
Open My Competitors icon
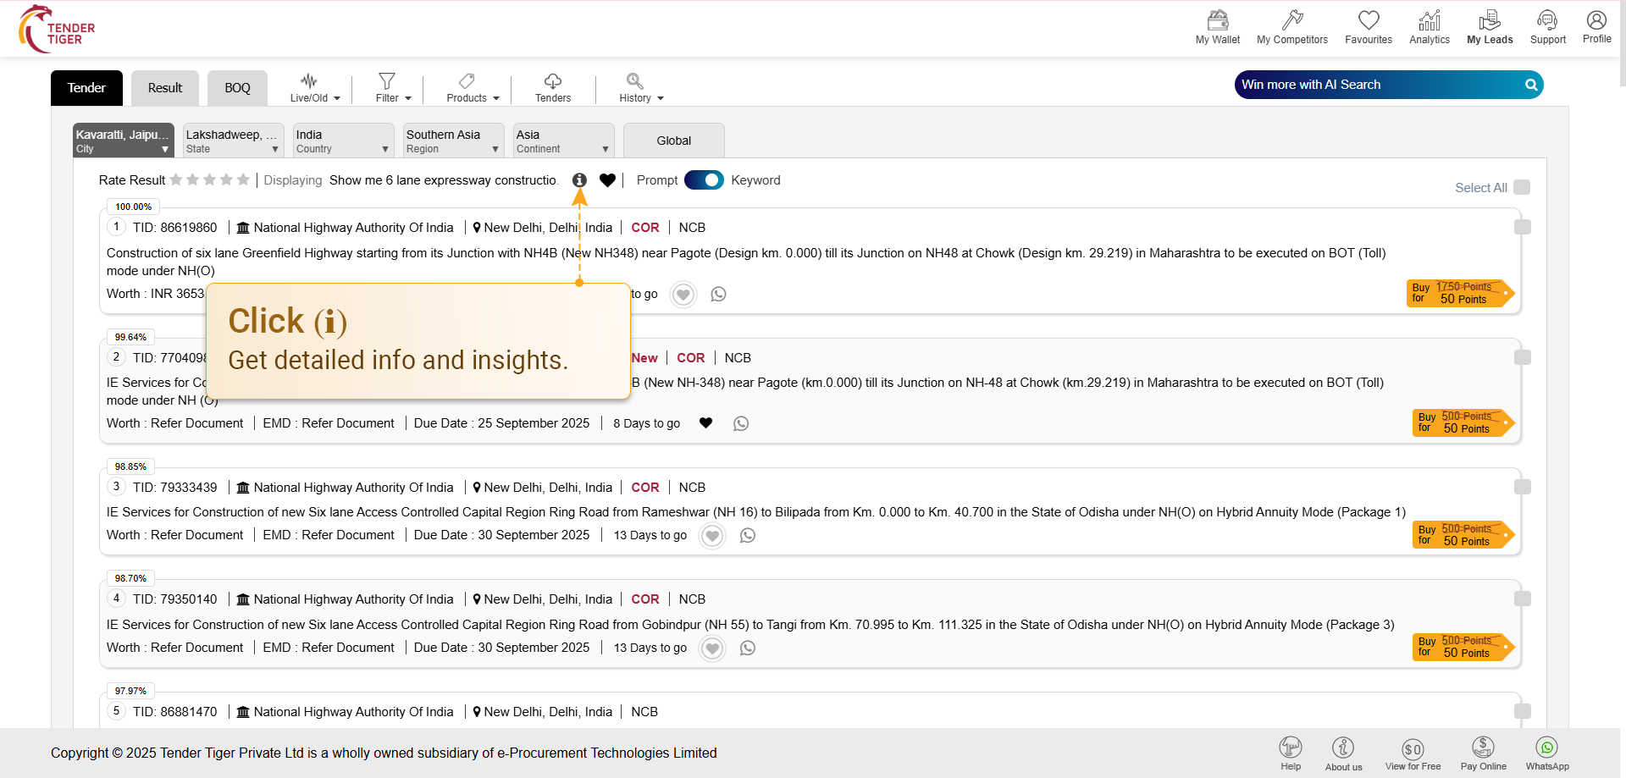[x=1291, y=20]
